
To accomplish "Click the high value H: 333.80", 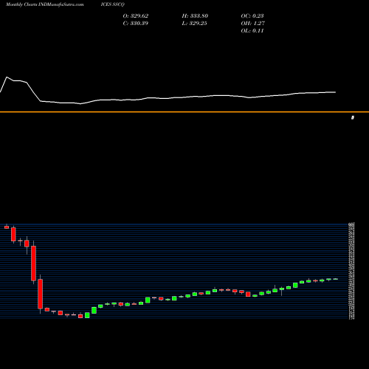I will [195, 16].
